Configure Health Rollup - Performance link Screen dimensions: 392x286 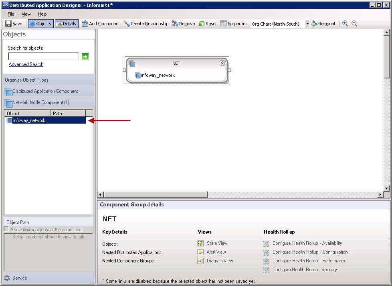[309, 261]
